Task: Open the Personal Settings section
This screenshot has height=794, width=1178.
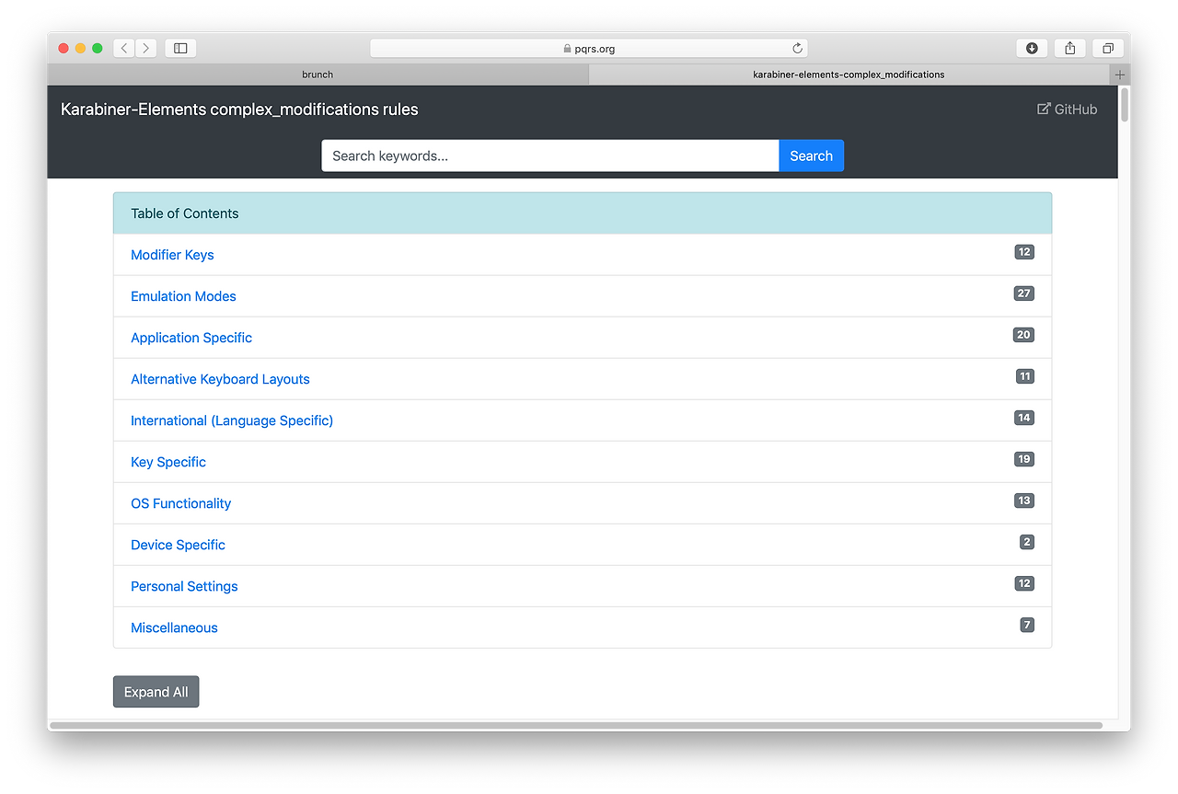Action: [x=184, y=586]
